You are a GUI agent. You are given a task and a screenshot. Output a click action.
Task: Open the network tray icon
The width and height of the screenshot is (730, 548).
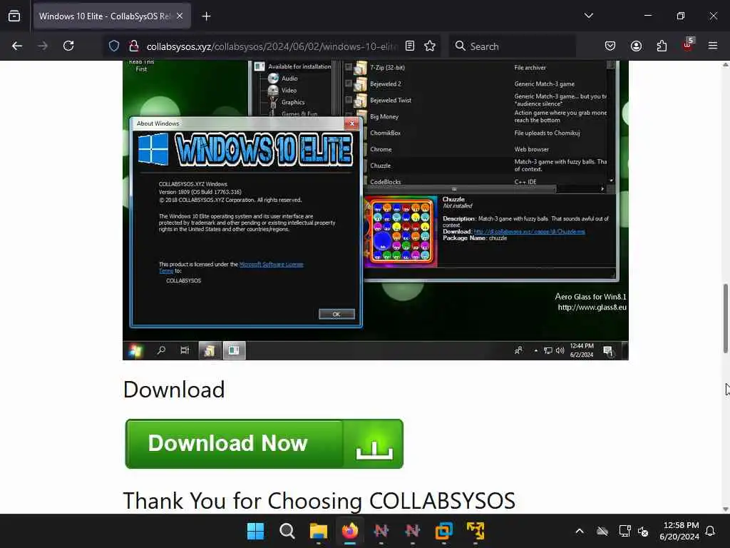(x=624, y=531)
